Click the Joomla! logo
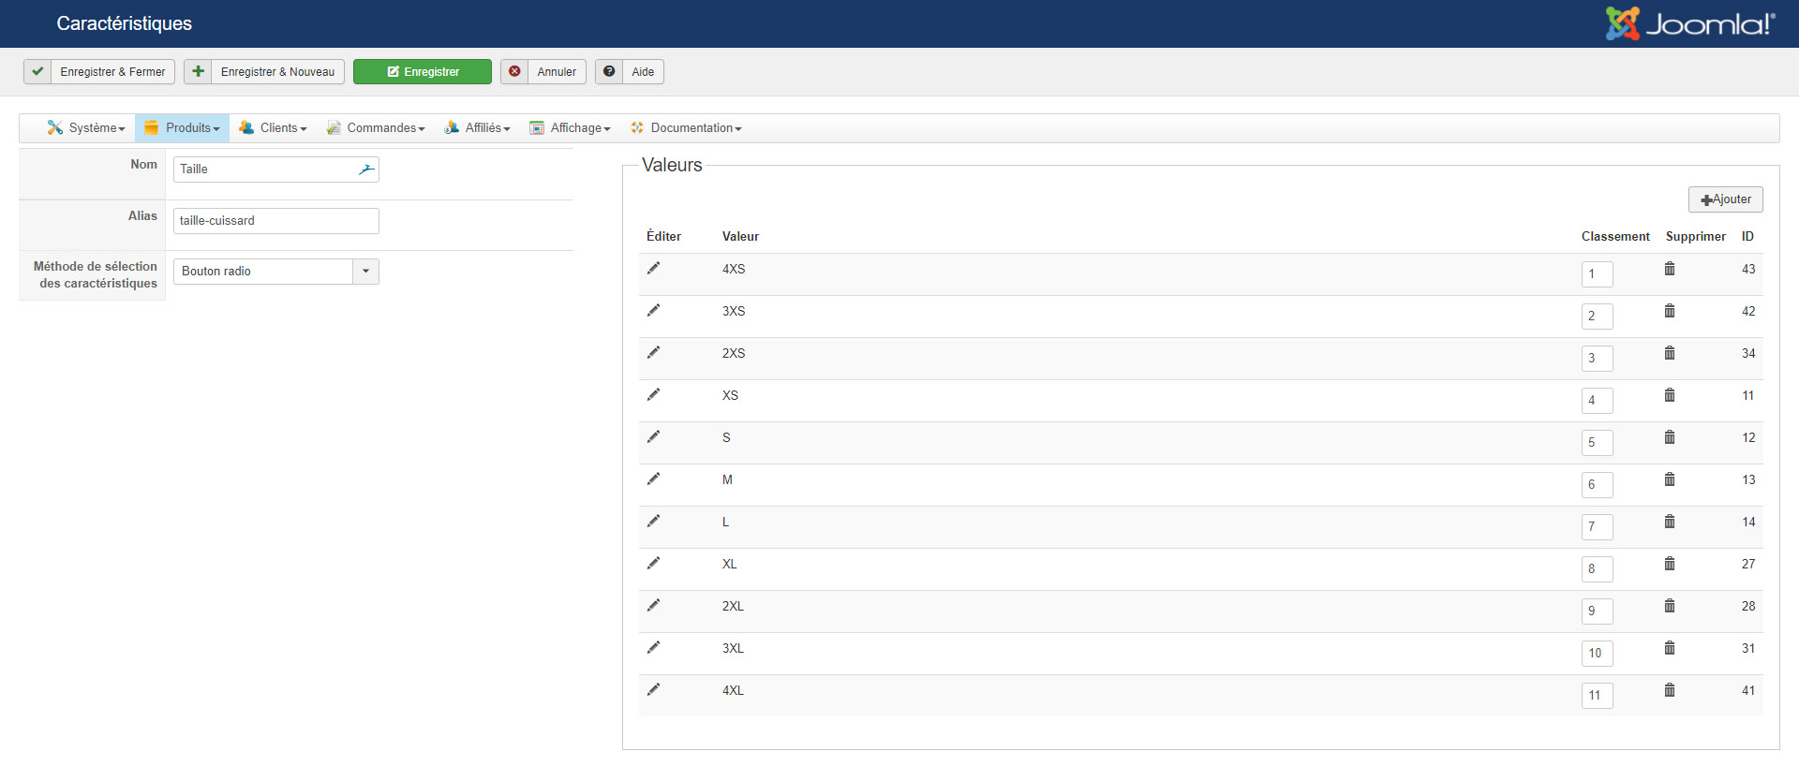The image size is (1799, 781). (x=1689, y=23)
